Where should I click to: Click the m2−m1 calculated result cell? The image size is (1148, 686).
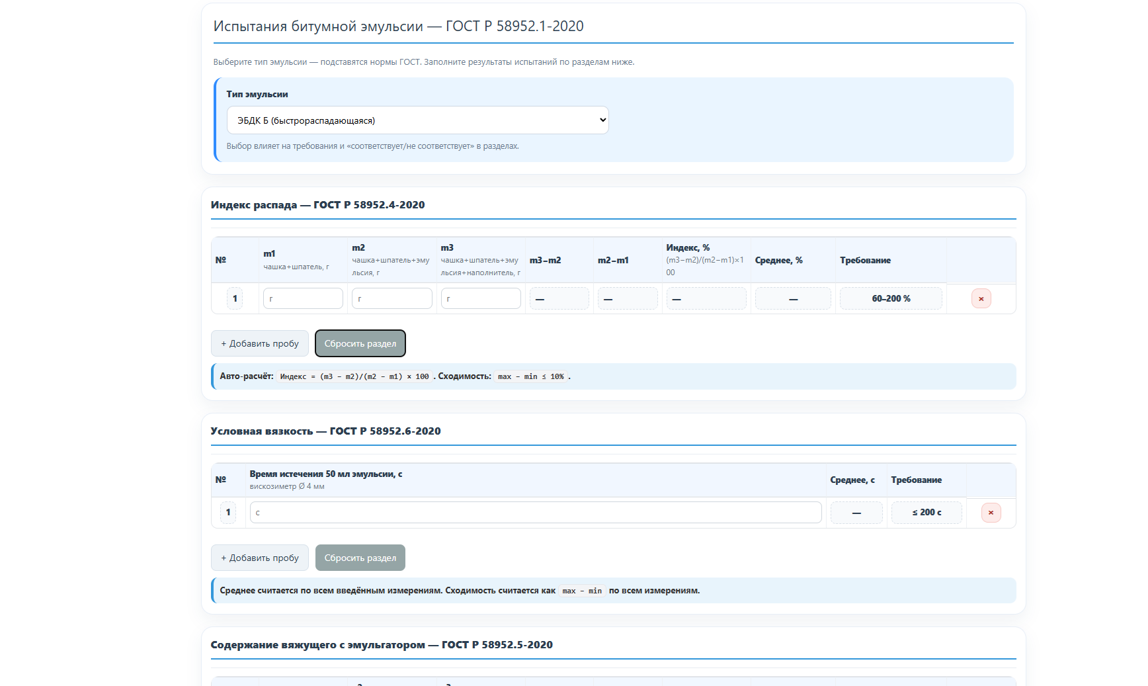pyautogui.click(x=627, y=299)
